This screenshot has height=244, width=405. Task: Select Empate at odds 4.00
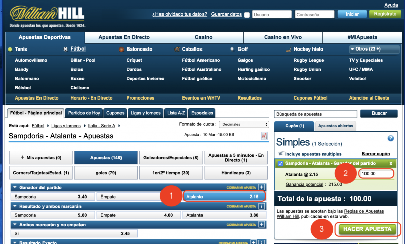tap(138, 215)
